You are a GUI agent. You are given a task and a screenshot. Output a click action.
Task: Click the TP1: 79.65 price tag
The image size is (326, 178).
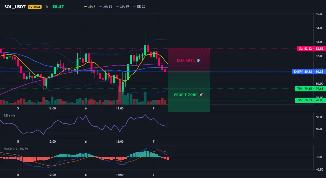pos(304,89)
